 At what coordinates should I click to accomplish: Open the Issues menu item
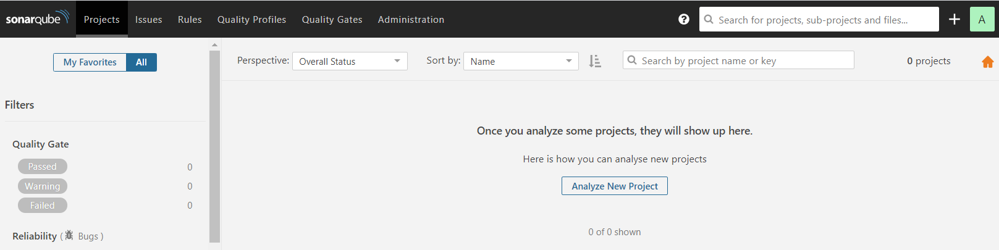(149, 19)
